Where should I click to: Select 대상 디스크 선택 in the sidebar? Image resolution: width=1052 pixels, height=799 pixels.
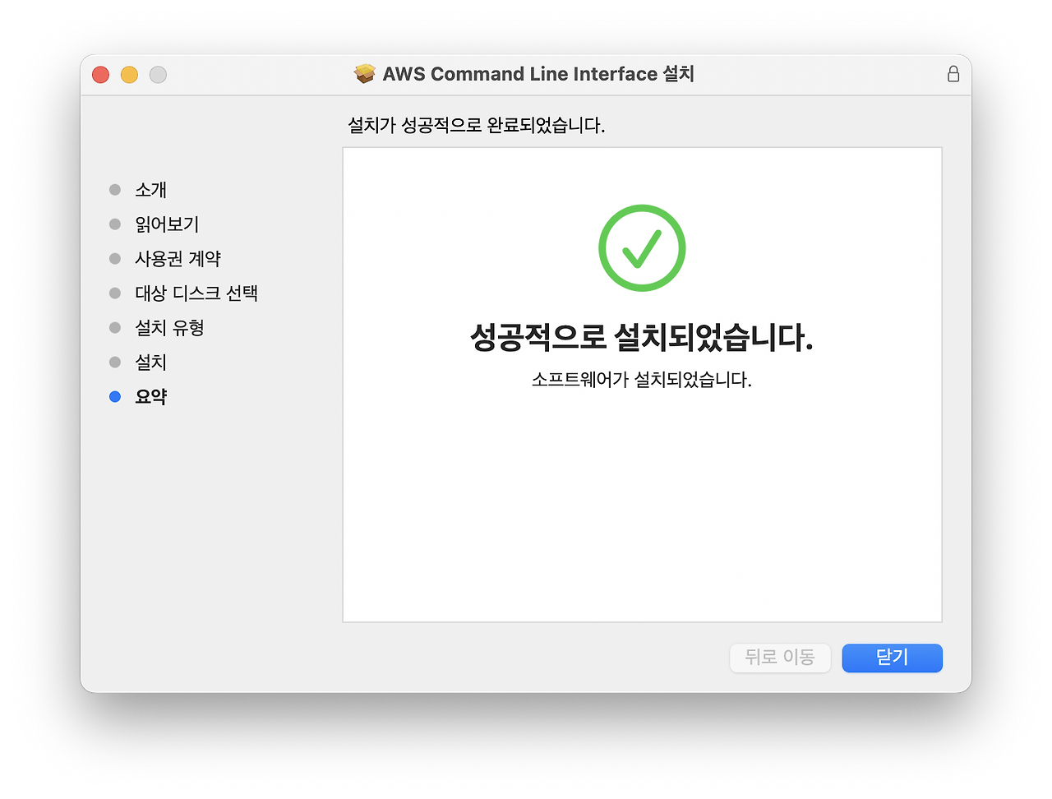tap(196, 293)
